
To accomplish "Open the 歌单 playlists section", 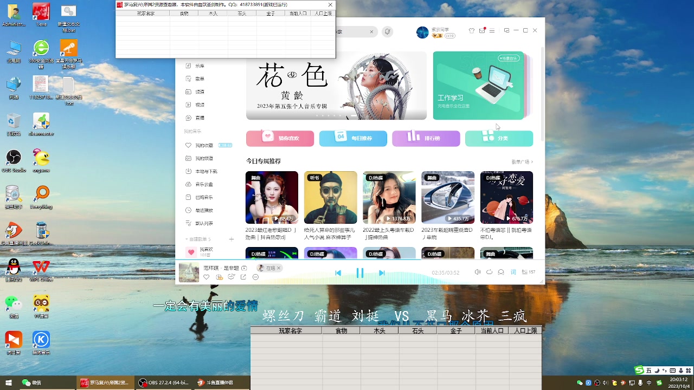I will tap(199, 79).
